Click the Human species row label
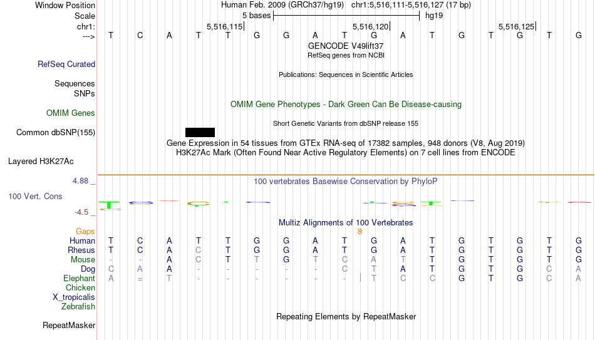The image size is (595, 340). (82, 240)
